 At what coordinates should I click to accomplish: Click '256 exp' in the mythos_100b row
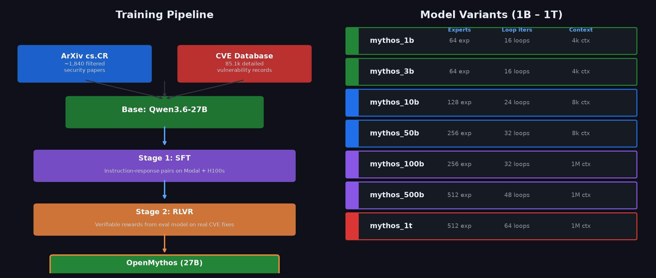[459, 164]
